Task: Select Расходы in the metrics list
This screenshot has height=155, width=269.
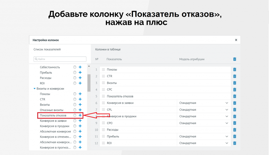Action: pyautogui.click(x=46, y=78)
